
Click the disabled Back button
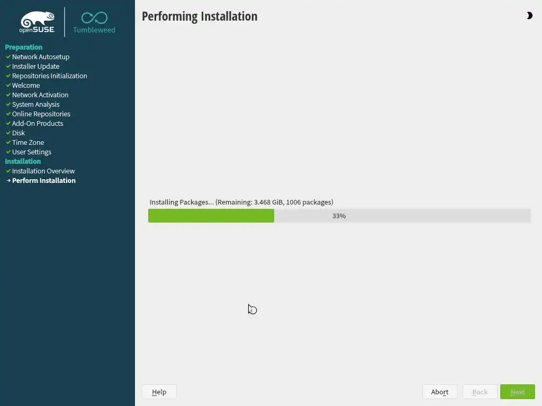coord(480,392)
